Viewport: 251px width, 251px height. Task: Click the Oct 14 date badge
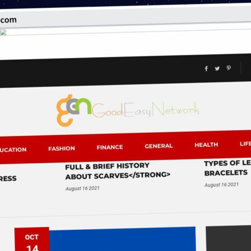(32, 239)
